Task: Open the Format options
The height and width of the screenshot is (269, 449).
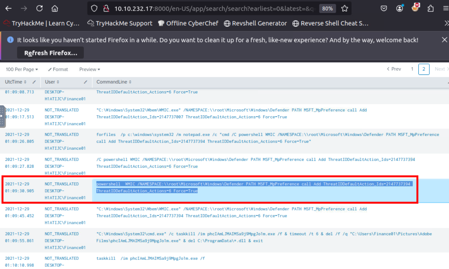Action: 58,69
